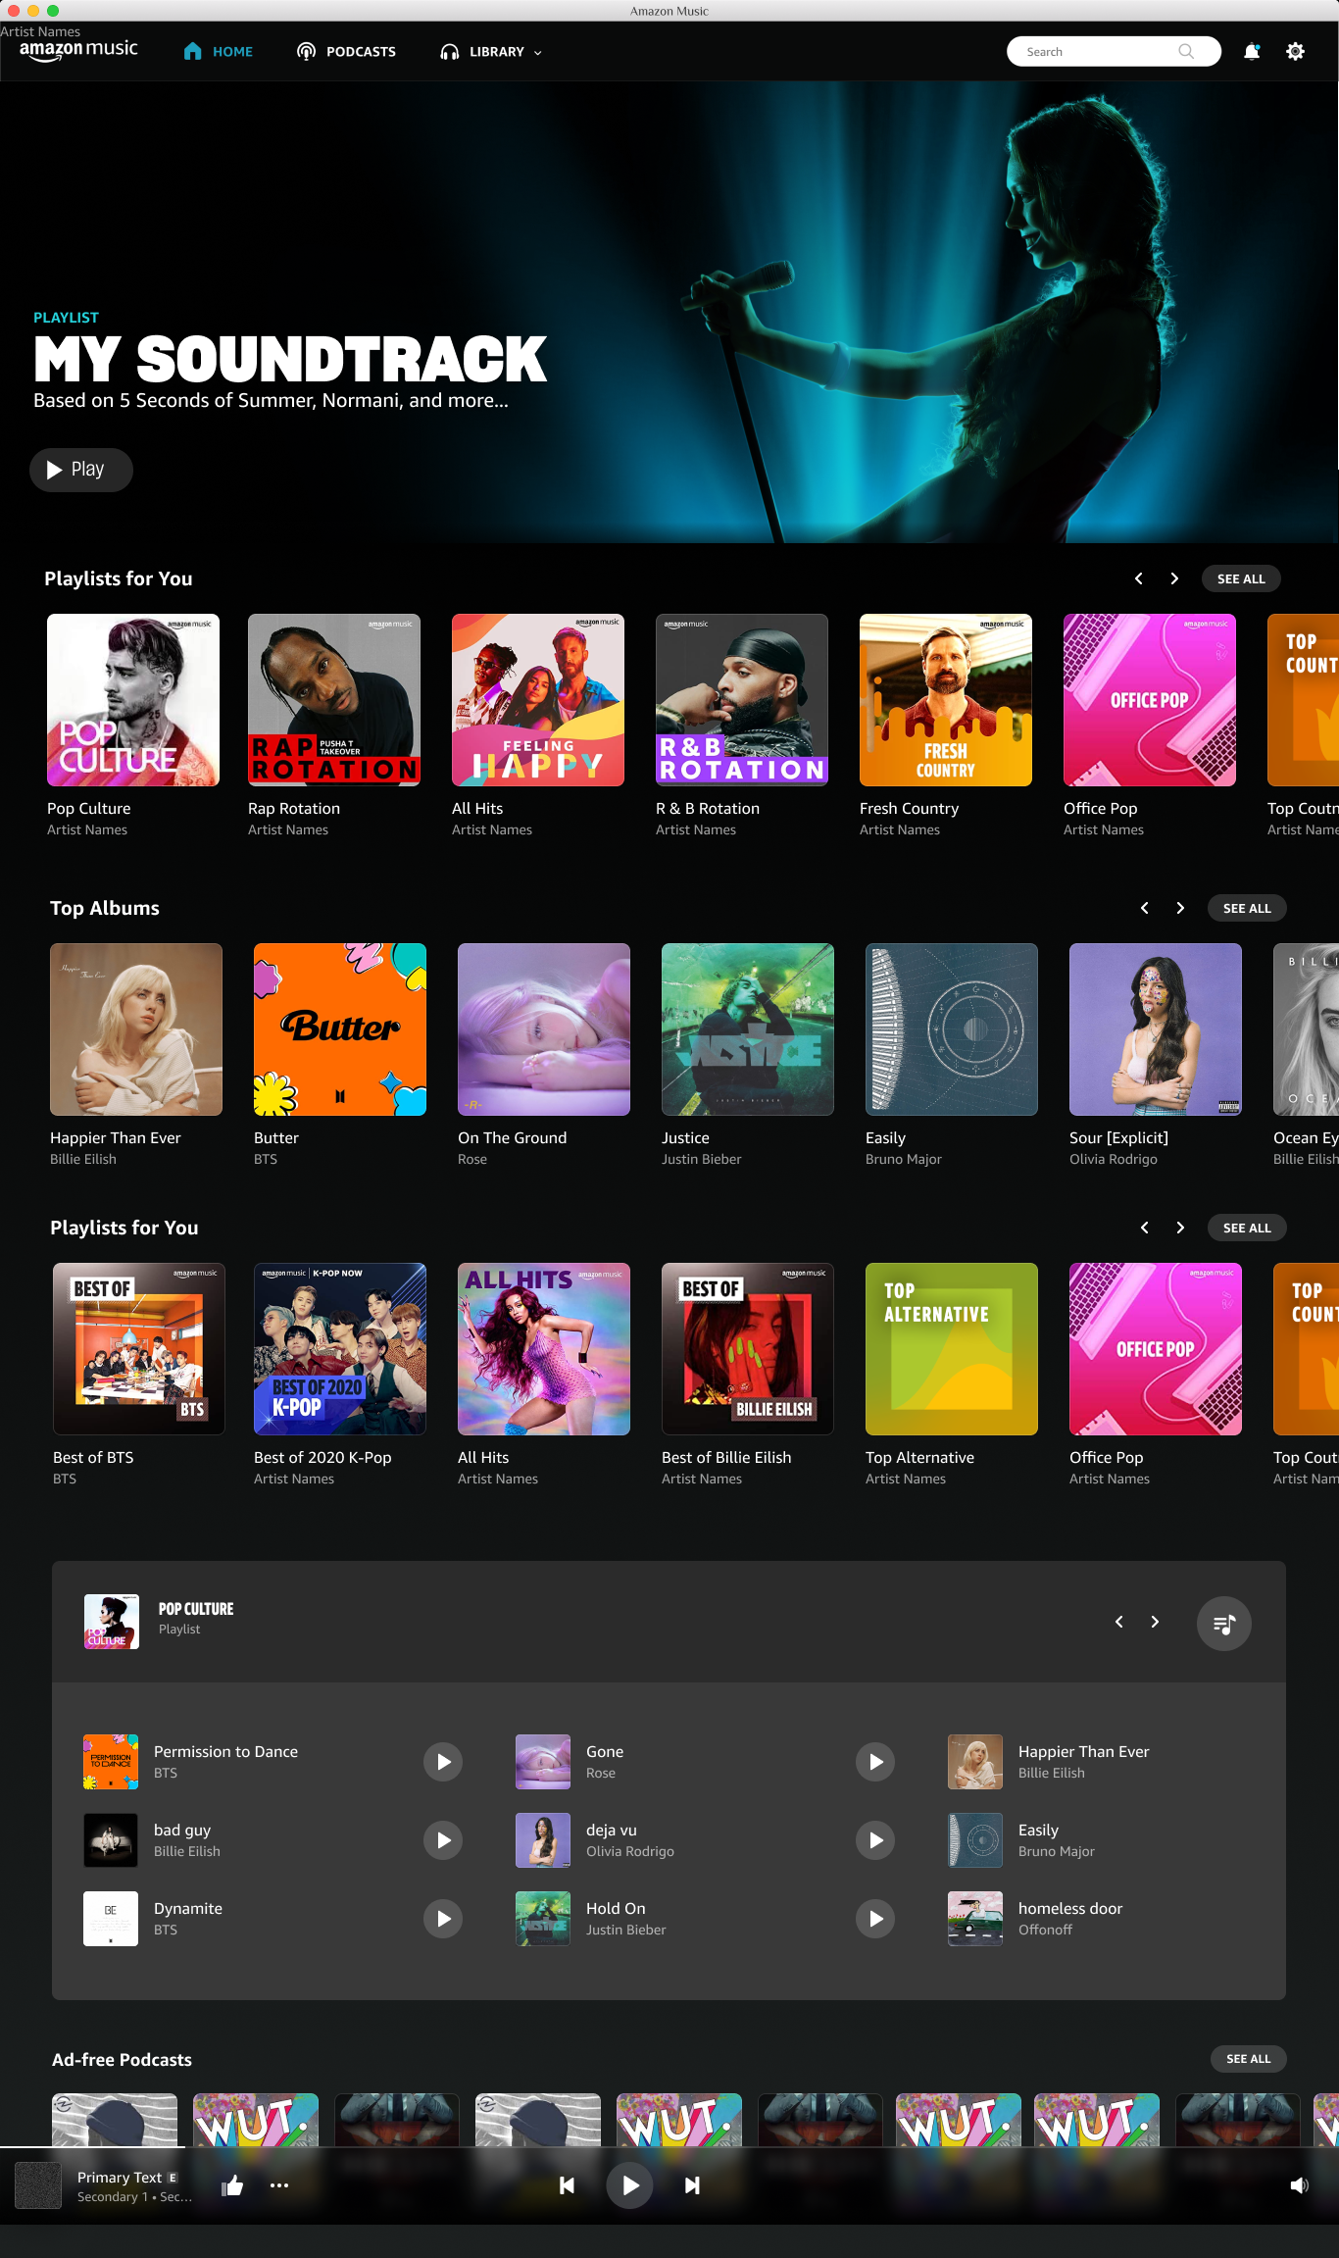The width and height of the screenshot is (1339, 2258).
Task: Open Pop Culture playlist queue icon
Action: [1223, 1624]
